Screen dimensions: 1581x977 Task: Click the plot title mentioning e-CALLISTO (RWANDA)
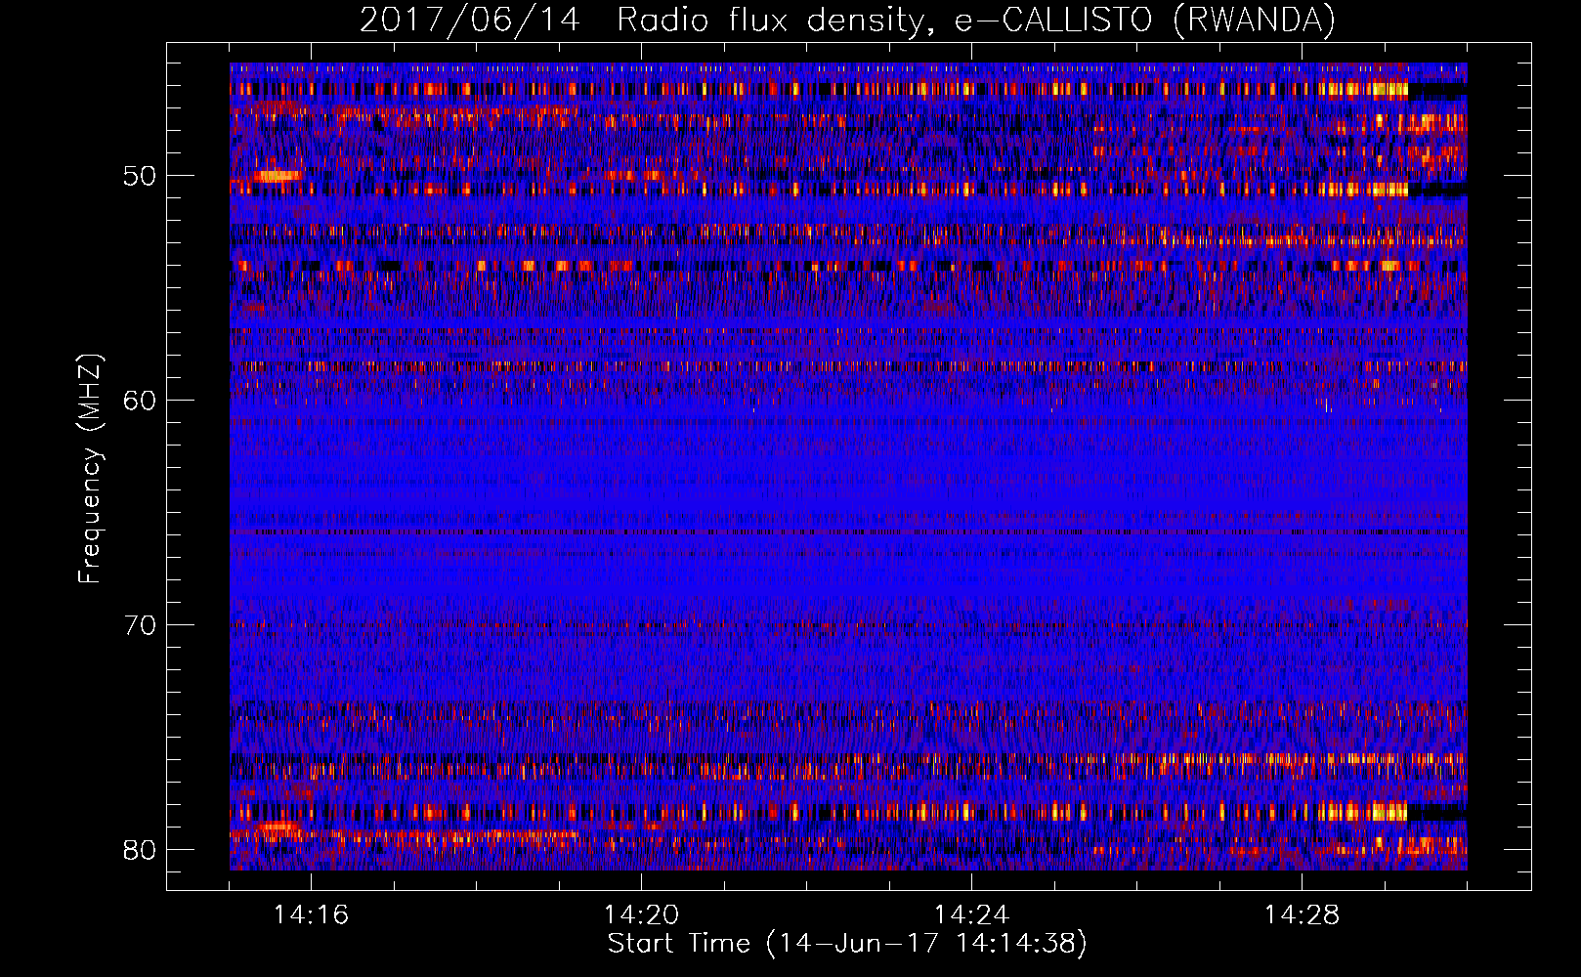click(847, 20)
